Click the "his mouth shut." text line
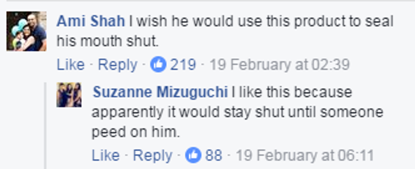 107,41
